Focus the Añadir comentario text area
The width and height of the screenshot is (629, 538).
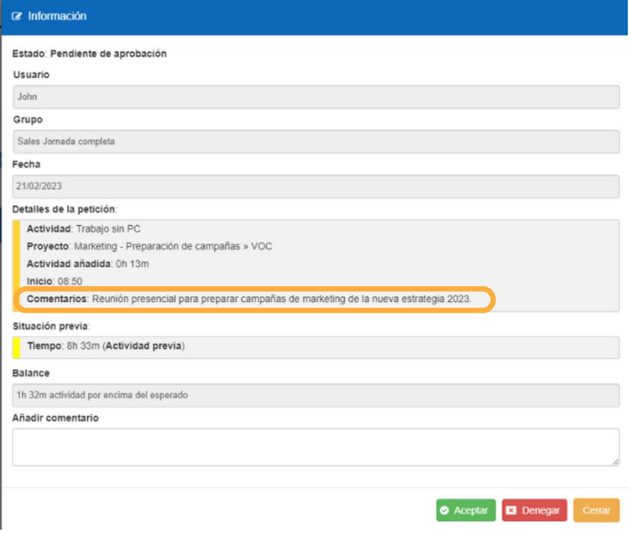click(315, 447)
